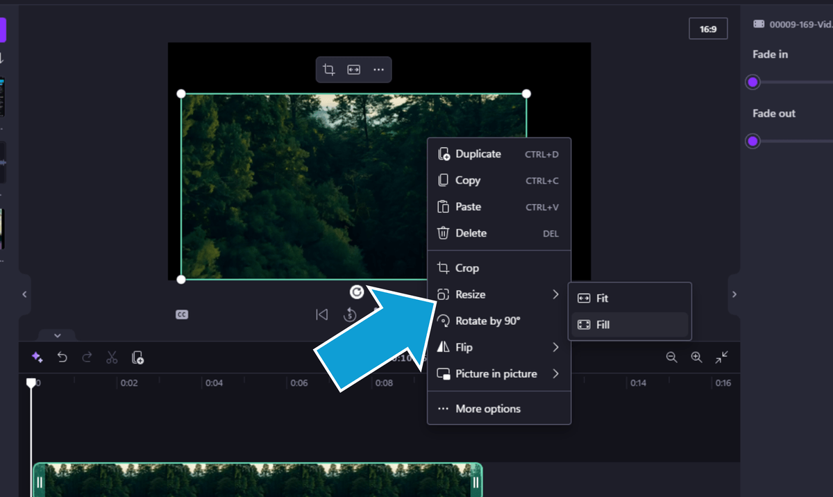Click the Redo icon

click(87, 357)
